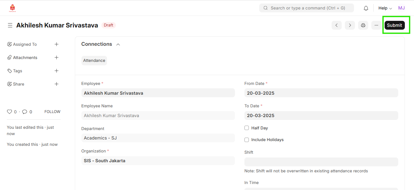Click the SIS logo in the navbar

(13, 8)
